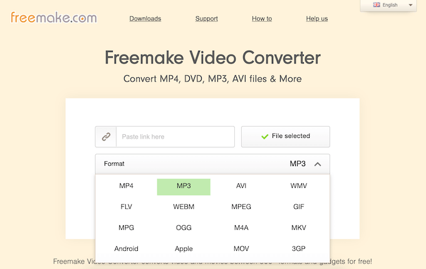Open the Help us link
Viewport: 426px width, 269px height.
(x=317, y=18)
